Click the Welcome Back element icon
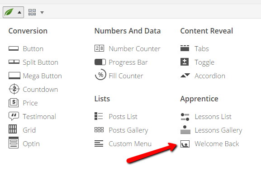Screen dimensions: 261x181 (x=185, y=144)
